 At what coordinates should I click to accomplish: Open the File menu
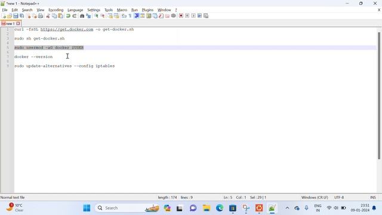5,10
